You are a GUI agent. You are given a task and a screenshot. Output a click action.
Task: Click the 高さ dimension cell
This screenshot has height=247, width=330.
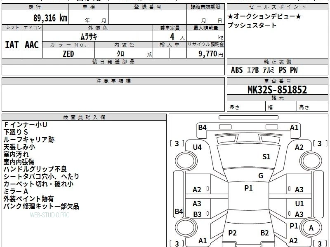click(313, 107)
